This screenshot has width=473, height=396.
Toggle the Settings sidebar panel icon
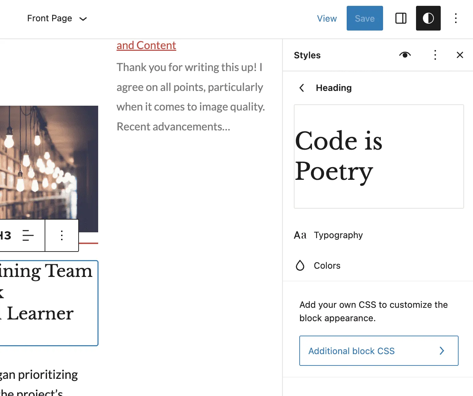(401, 18)
